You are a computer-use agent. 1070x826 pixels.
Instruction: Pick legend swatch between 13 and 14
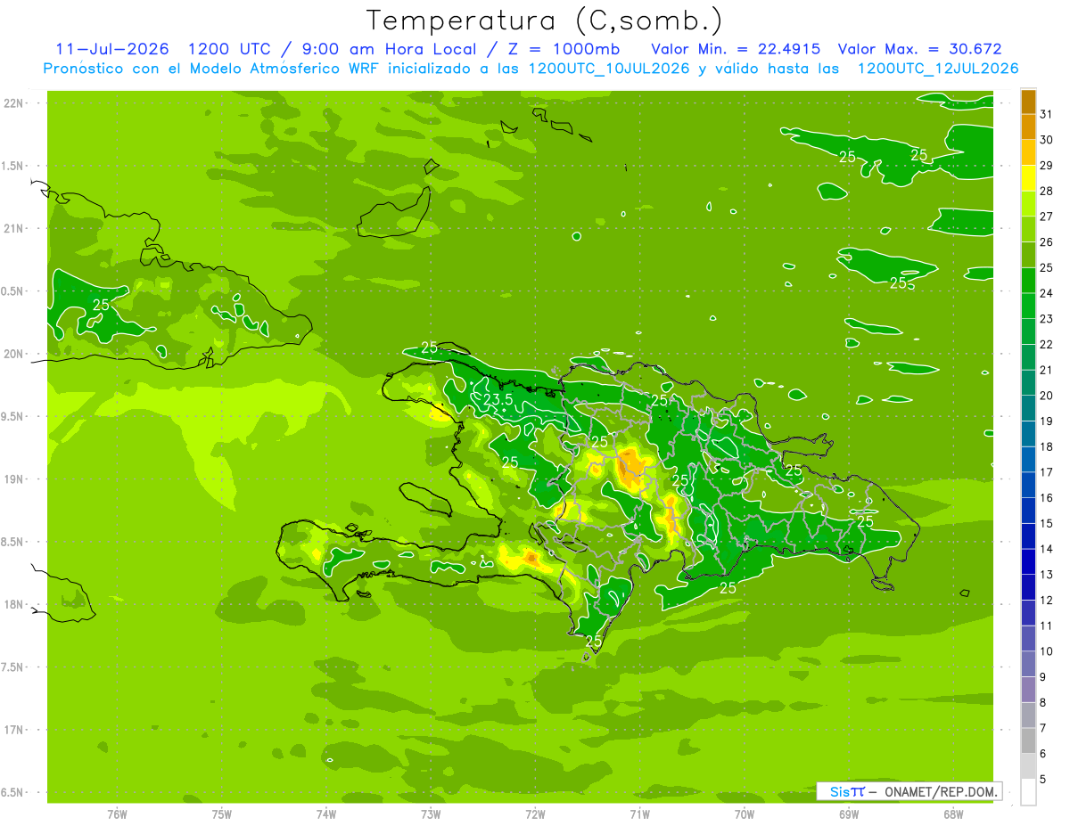point(1028,561)
